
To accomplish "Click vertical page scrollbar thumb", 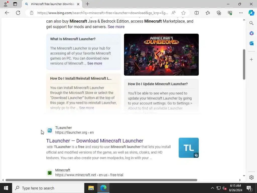I will (x=244, y=64).
